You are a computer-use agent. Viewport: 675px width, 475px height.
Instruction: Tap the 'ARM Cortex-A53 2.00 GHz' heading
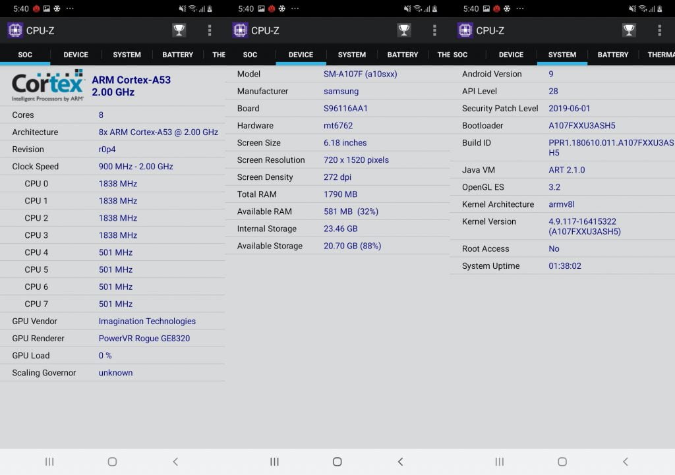(x=131, y=86)
